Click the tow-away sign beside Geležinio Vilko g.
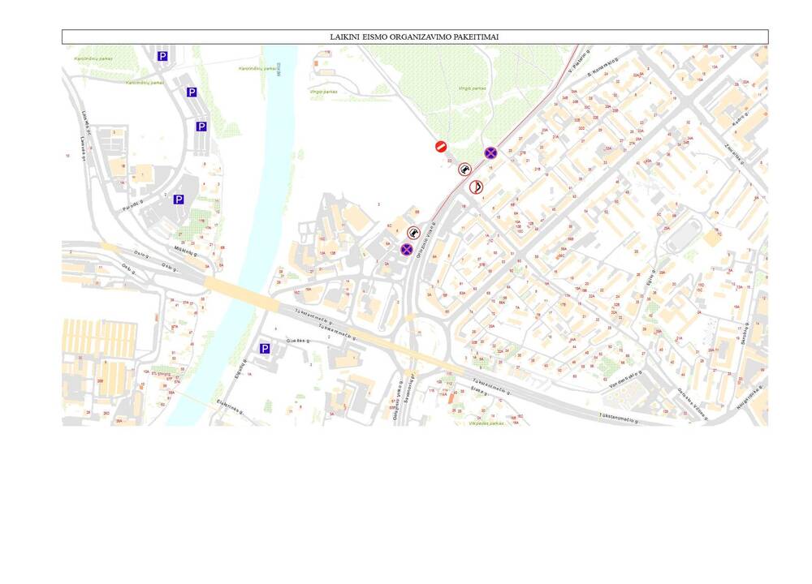The image size is (812, 584). pos(414,233)
